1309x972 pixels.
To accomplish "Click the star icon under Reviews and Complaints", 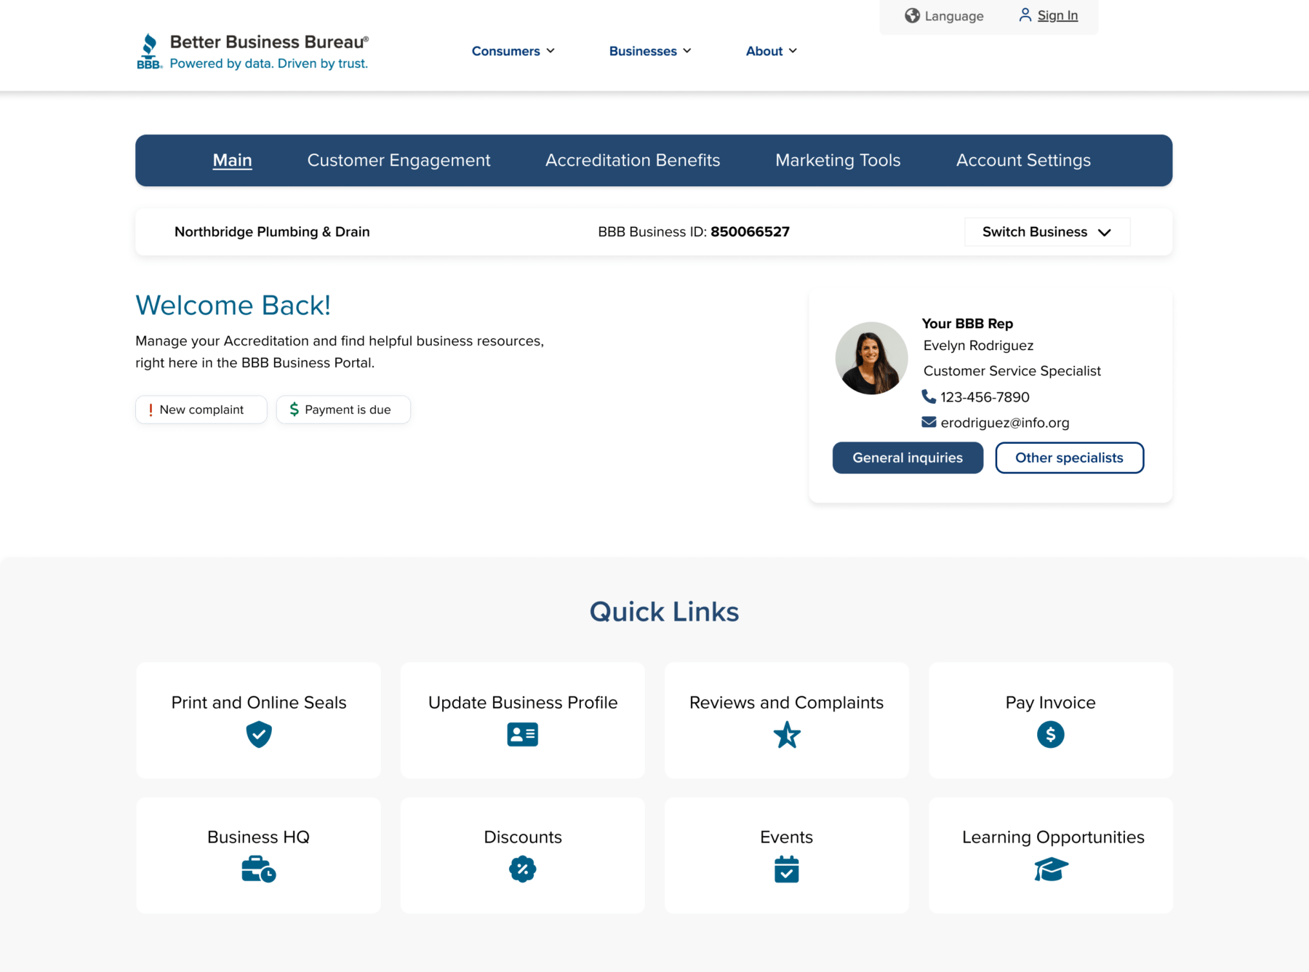I will click(x=786, y=735).
